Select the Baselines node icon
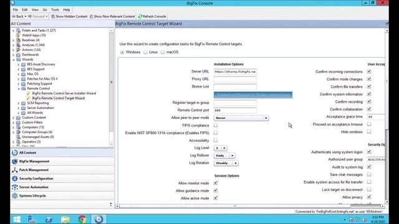This screenshot has width=399, height=224. pyautogui.click(x=18, y=40)
